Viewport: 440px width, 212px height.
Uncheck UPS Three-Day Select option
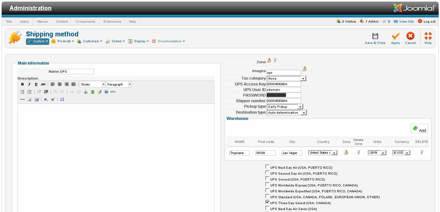pyautogui.click(x=267, y=202)
